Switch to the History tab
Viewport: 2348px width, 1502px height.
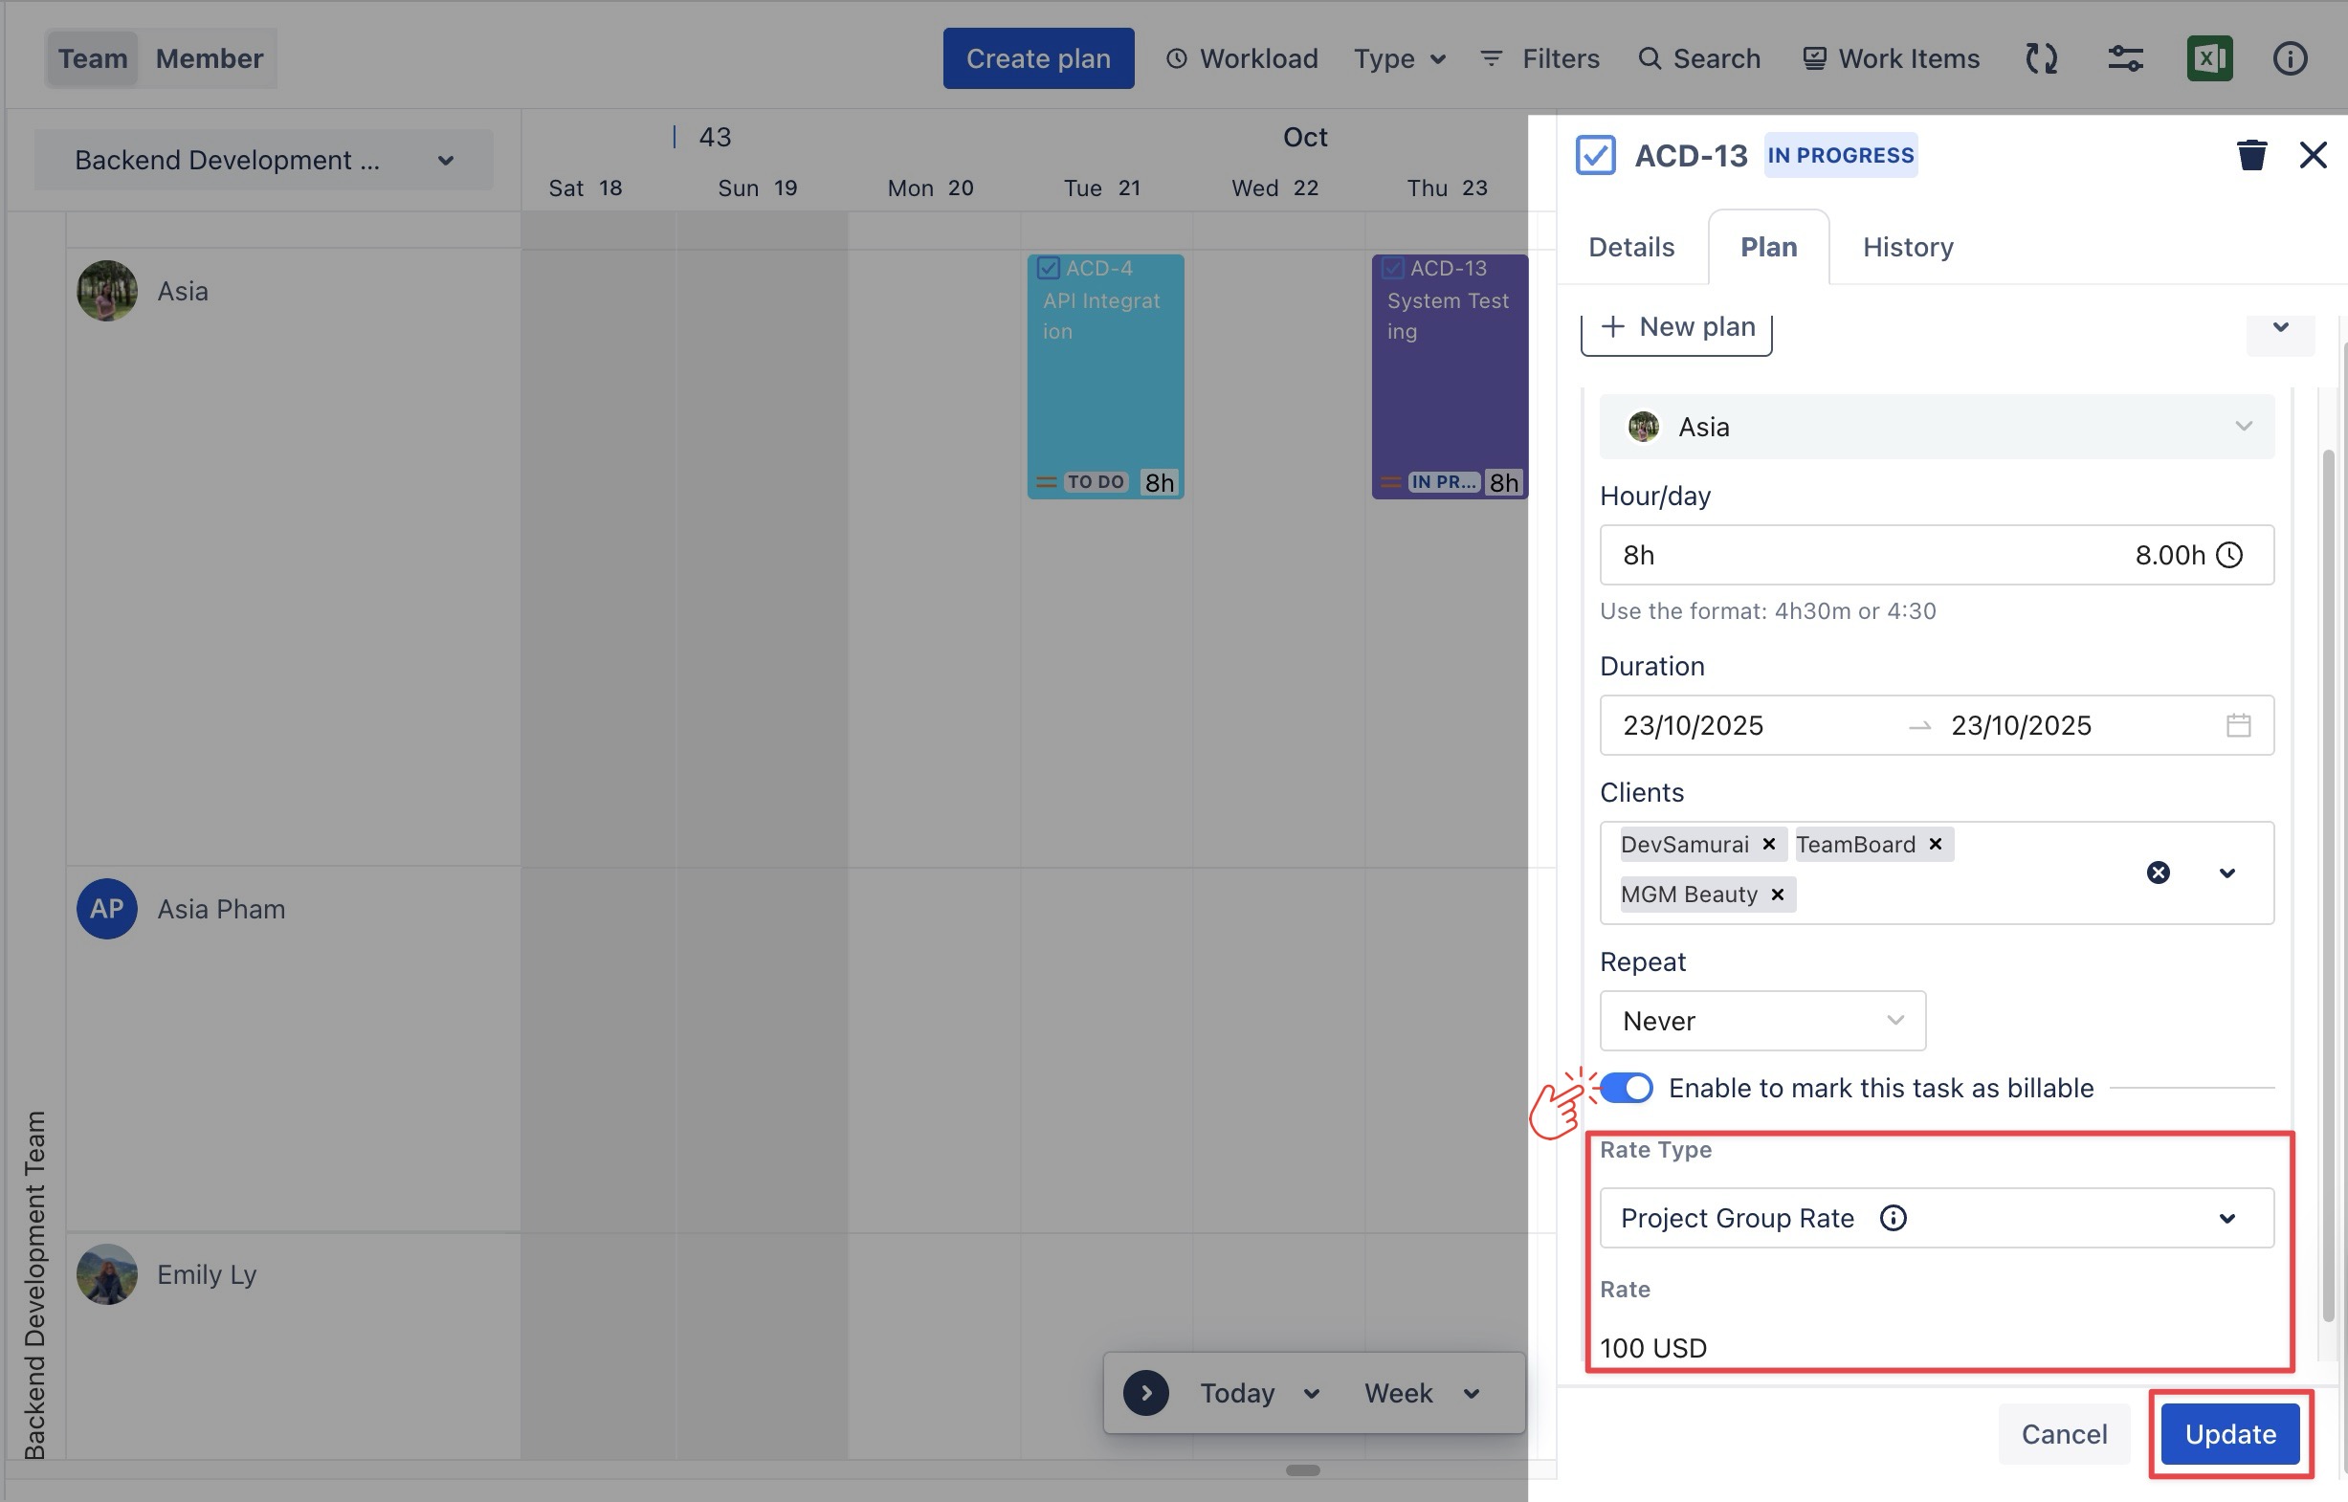1907,248
